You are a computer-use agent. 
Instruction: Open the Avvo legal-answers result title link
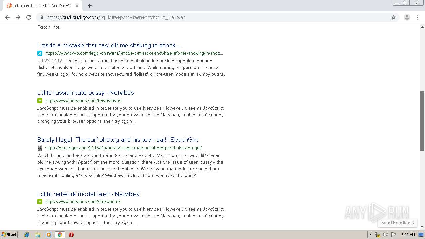tap(109, 45)
